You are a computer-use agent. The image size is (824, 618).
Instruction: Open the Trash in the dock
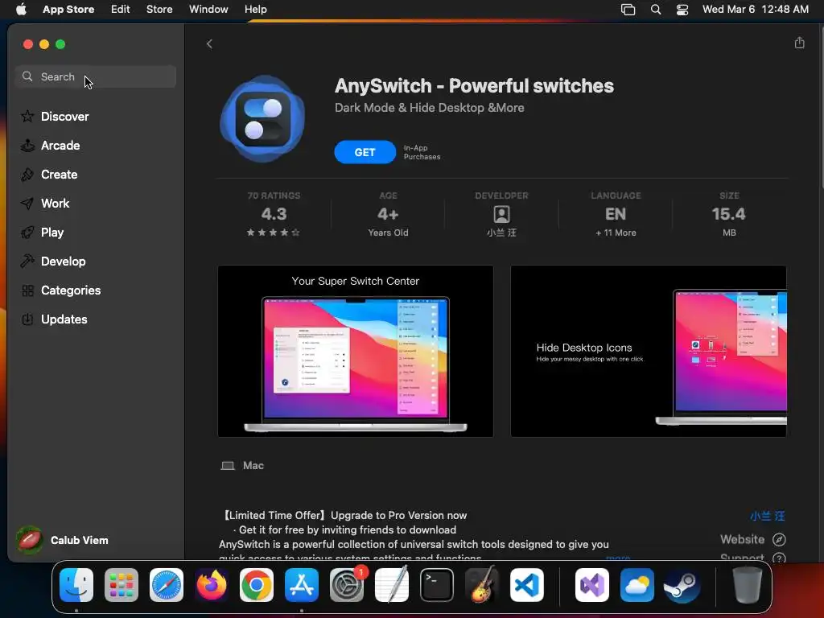click(748, 585)
